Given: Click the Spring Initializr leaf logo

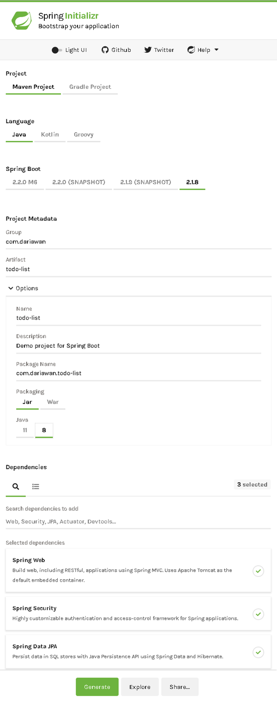Looking at the screenshot, I should pyautogui.click(x=21, y=21).
